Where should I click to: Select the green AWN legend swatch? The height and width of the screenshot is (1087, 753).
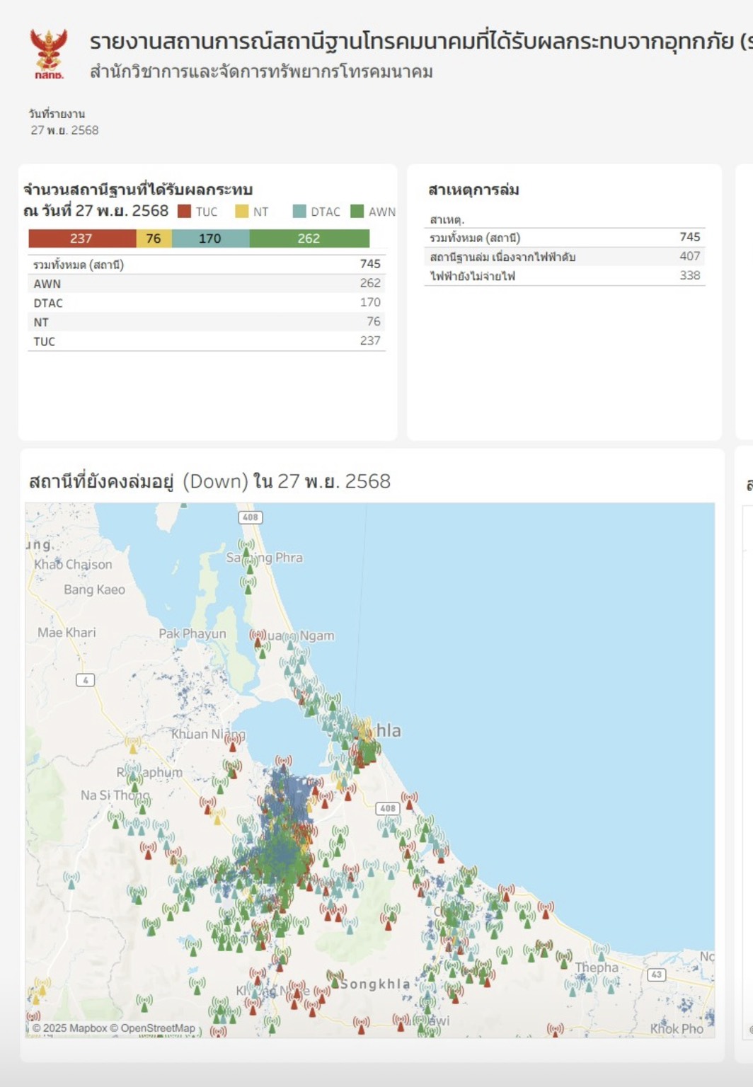point(357,211)
